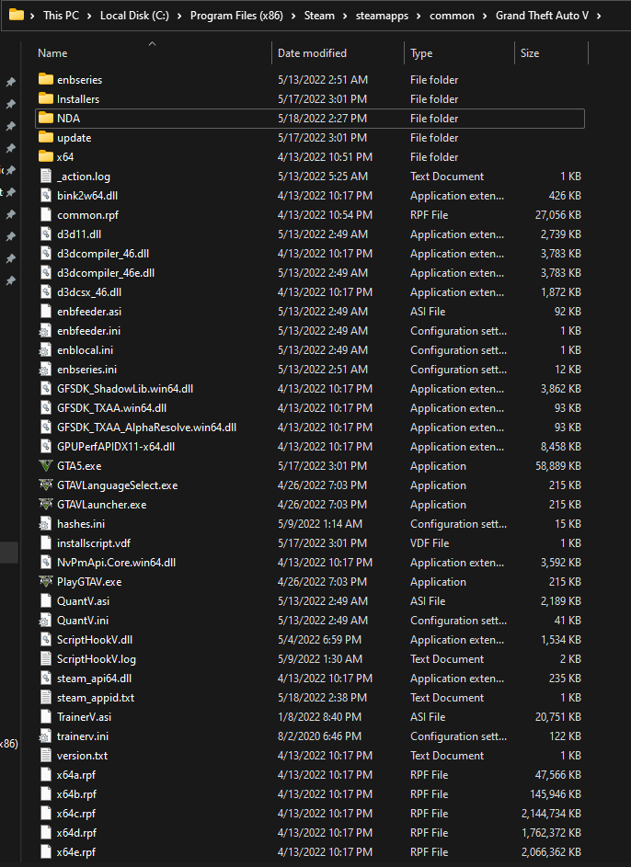Click the _action.log text file icon
The height and width of the screenshot is (867, 631).
[46, 177]
